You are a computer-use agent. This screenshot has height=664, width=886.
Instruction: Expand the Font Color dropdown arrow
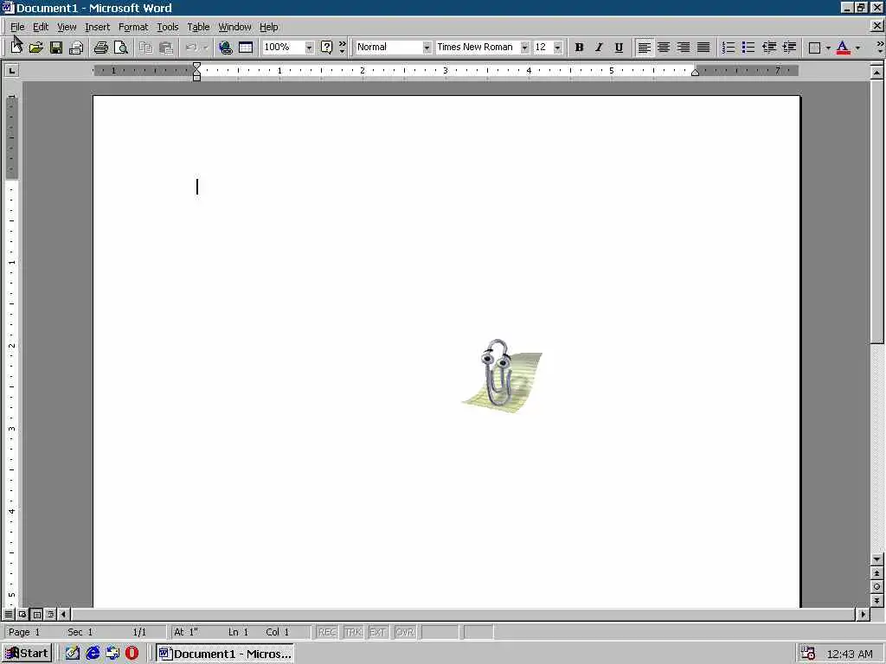[857, 48]
